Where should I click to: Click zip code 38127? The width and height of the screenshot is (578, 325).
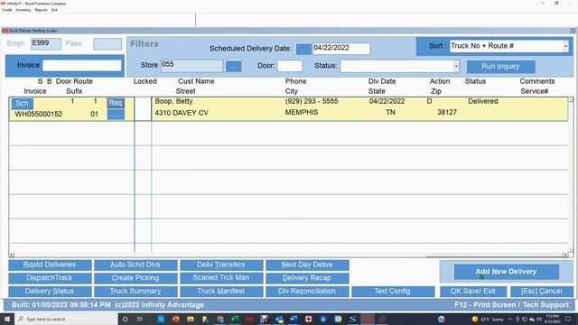click(x=447, y=112)
